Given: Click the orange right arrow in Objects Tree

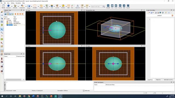Looking at the screenshot, I should coord(22,14).
